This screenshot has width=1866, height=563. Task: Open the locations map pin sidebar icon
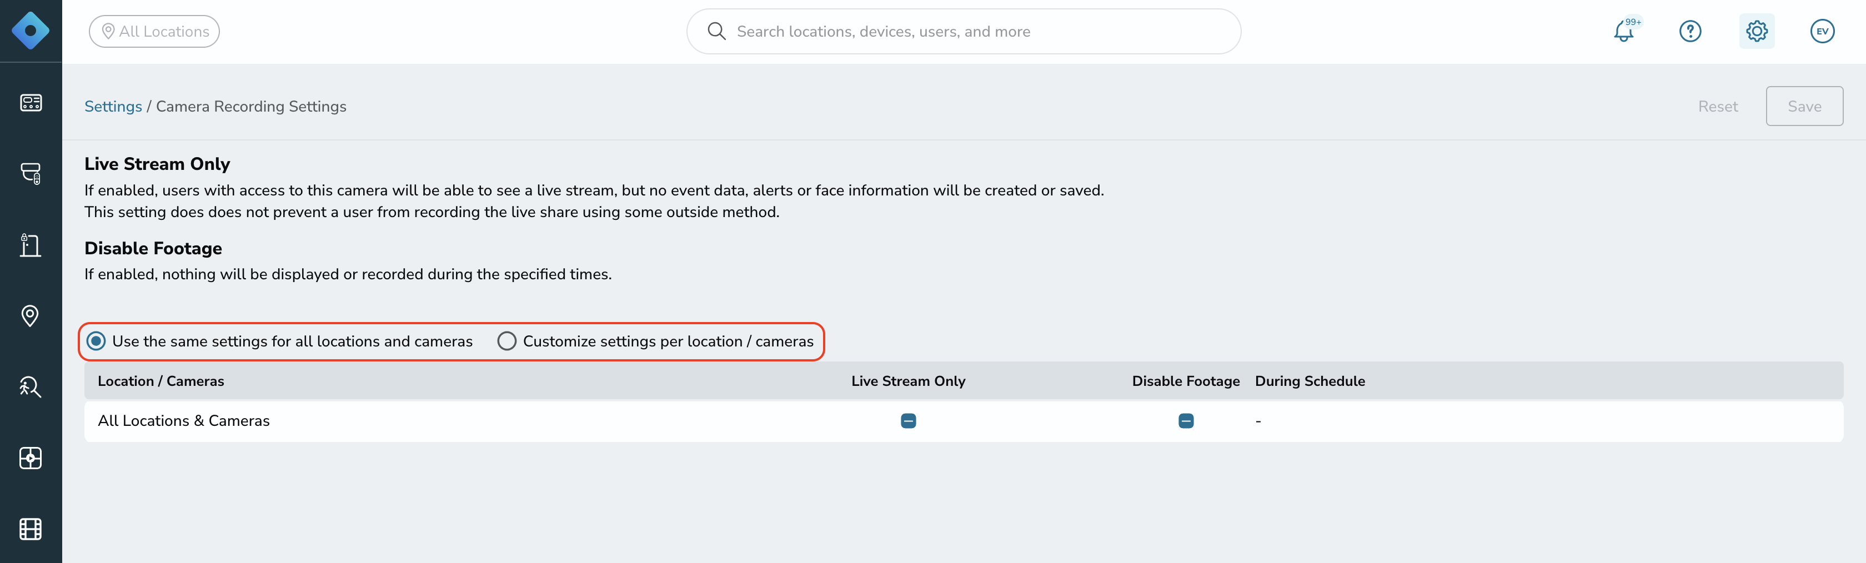pos(31,316)
